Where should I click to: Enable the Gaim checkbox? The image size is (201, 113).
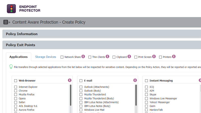(x=146, y=106)
